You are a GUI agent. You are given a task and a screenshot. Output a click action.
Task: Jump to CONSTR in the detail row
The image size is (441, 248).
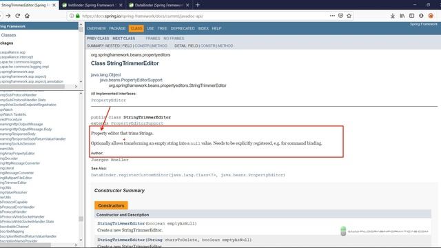208,46
